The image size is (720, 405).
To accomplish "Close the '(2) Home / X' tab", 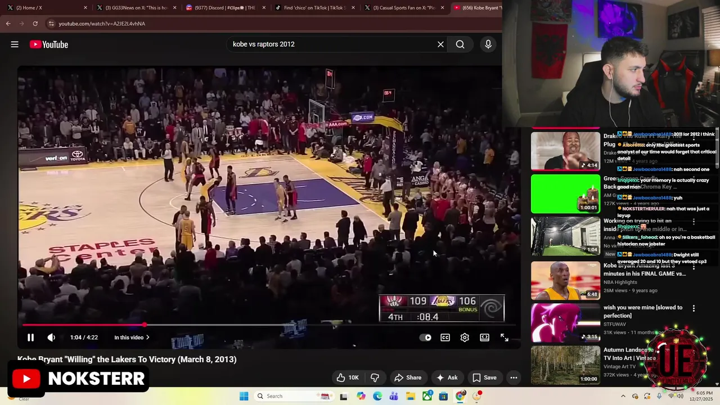I will click(x=85, y=8).
